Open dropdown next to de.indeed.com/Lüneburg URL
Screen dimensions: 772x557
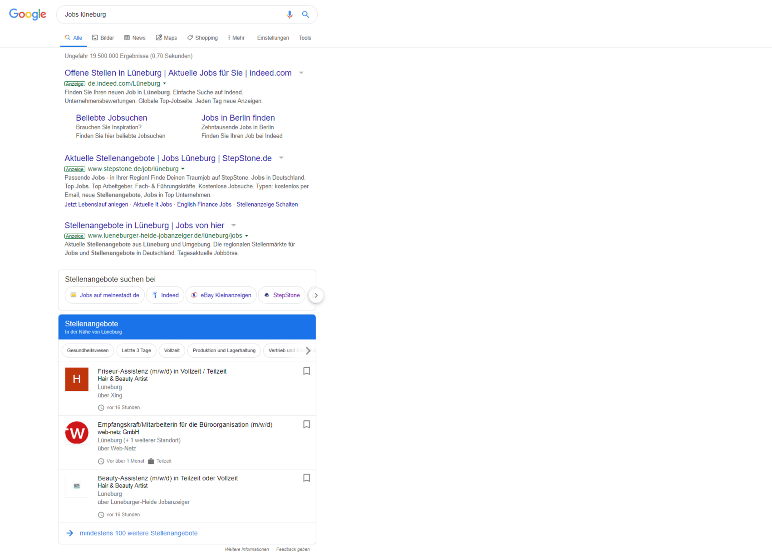click(x=164, y=84)
